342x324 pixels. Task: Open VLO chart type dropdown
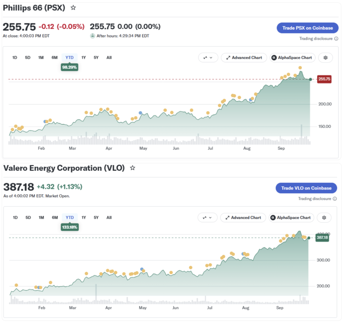click(x=207, y=218)
